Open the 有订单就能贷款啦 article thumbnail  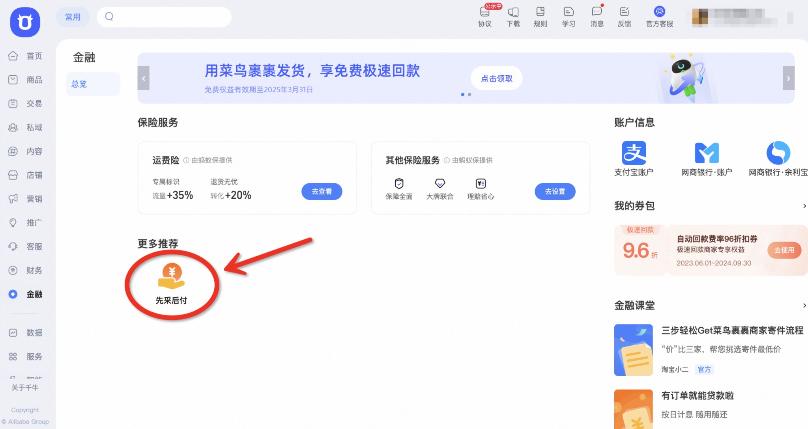[634, 409]
